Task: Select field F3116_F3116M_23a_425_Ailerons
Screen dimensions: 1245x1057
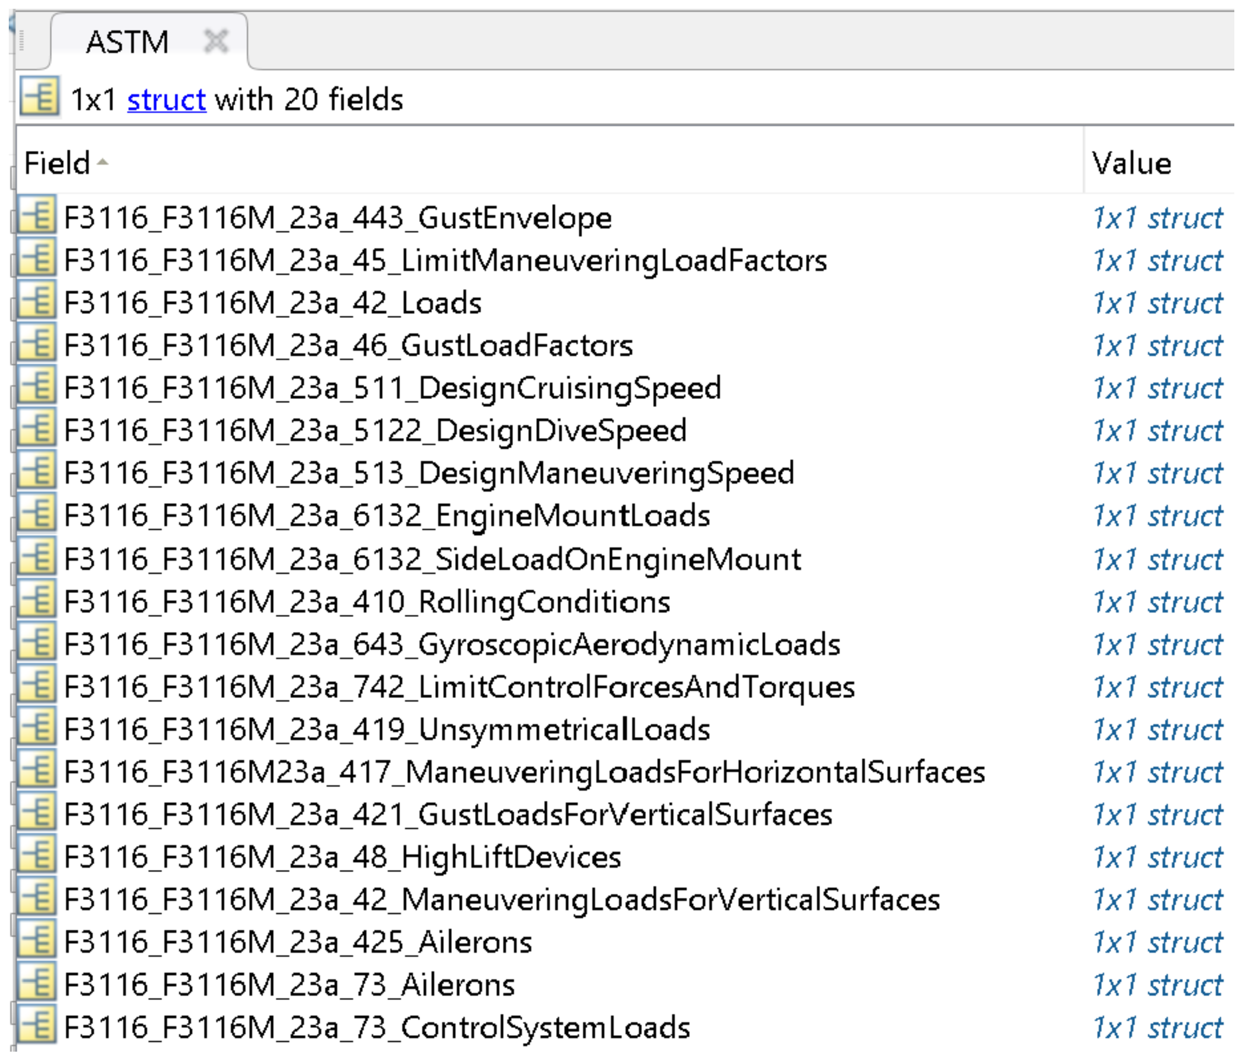Action: click(298, 943)
